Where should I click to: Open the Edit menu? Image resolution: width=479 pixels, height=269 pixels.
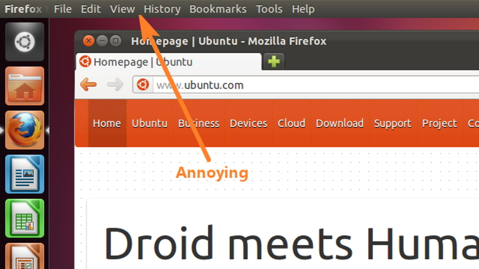tap(91, 9)
